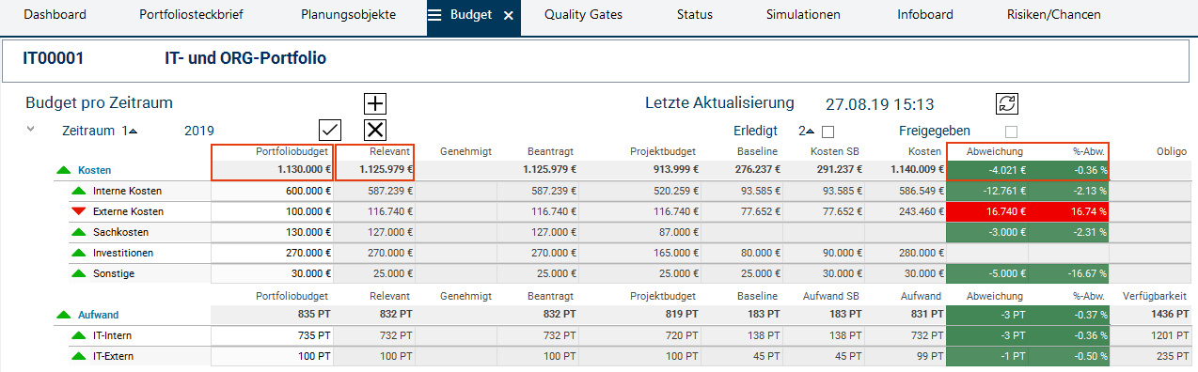Refresh via the Letzte Aktualisierung reload icon

[1007, 103]
